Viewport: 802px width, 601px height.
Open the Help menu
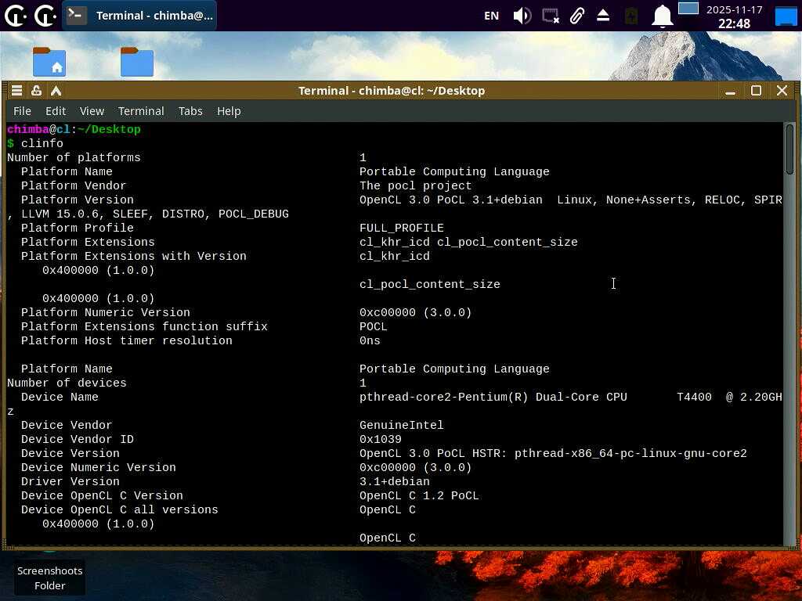click(x=229, y=111)
